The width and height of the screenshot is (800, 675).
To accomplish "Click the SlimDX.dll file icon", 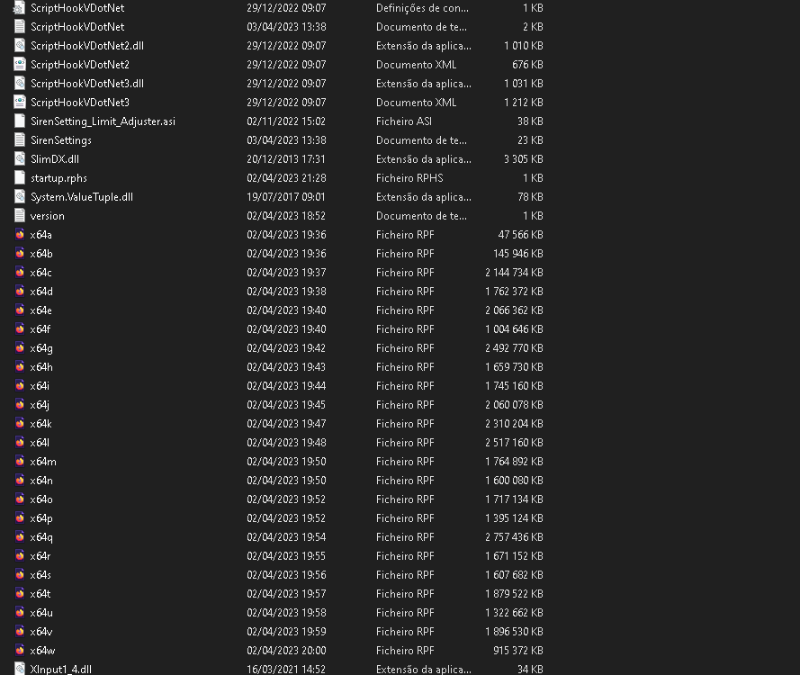I will tap(20, 159).
